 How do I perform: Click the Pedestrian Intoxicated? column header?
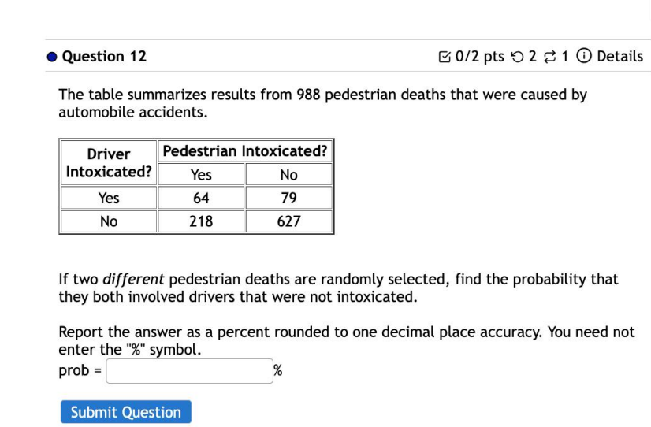245,151
